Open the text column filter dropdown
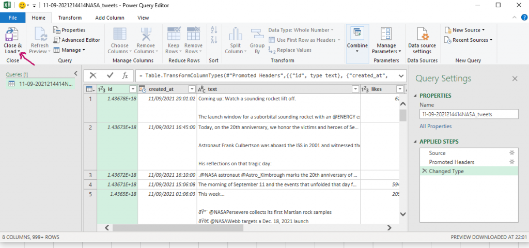Viewport: 529px width, 248px height. [355, 89]
